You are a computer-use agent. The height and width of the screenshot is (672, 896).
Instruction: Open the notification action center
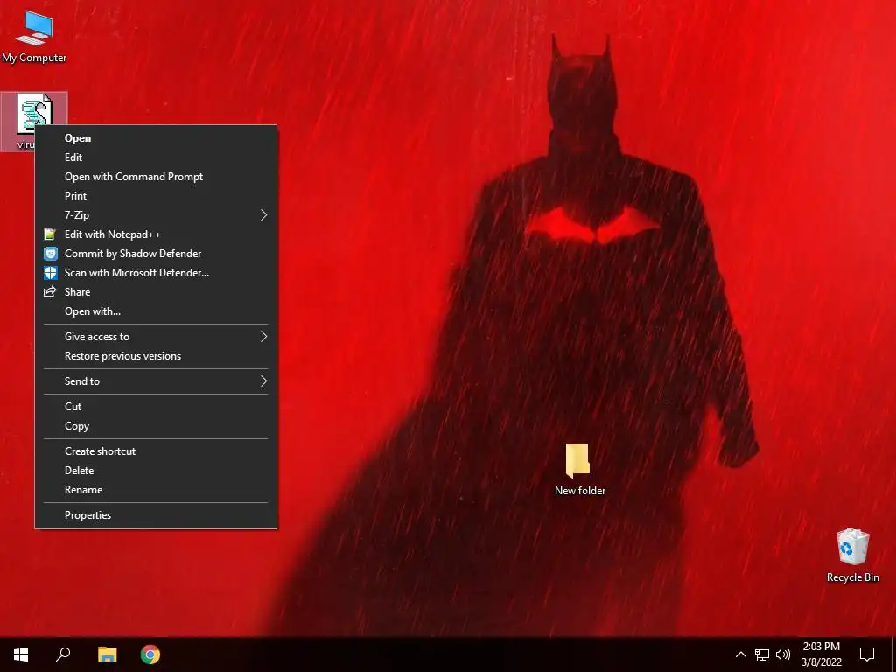pyautogui.click(x=867, y=654)
